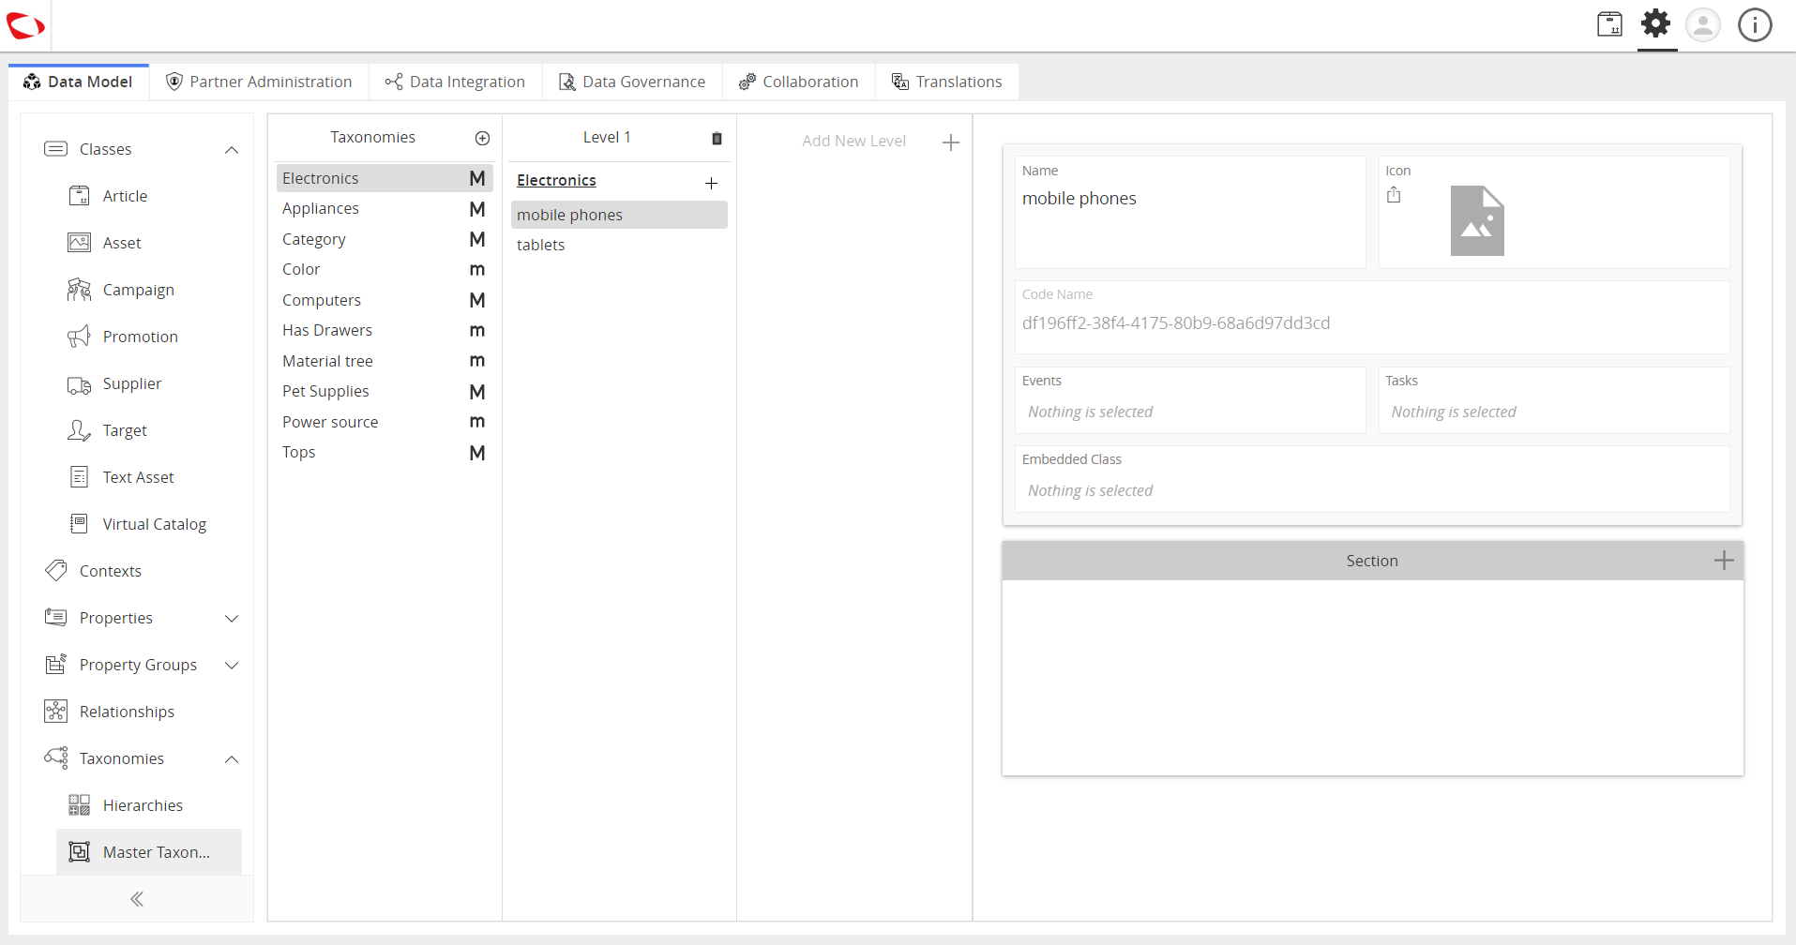Go to the Collaboration tab
The image size is (1796, 945).
799,82
